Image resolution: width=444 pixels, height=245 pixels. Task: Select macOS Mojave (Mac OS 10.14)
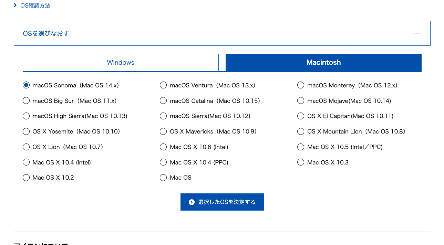[x=301, y=100]
